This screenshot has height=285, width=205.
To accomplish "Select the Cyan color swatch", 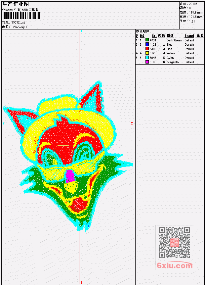I will (147, 58).
